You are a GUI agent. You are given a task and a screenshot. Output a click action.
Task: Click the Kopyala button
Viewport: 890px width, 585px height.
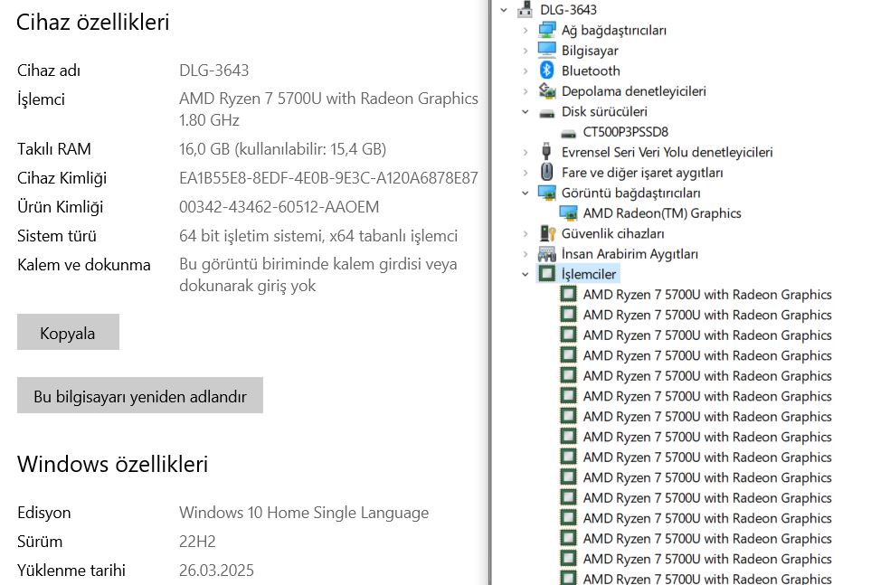[x=68, y=332]
